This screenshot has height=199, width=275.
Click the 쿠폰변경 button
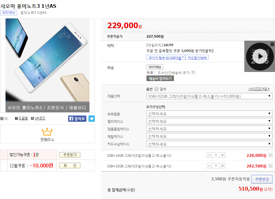tap(262, 179)
